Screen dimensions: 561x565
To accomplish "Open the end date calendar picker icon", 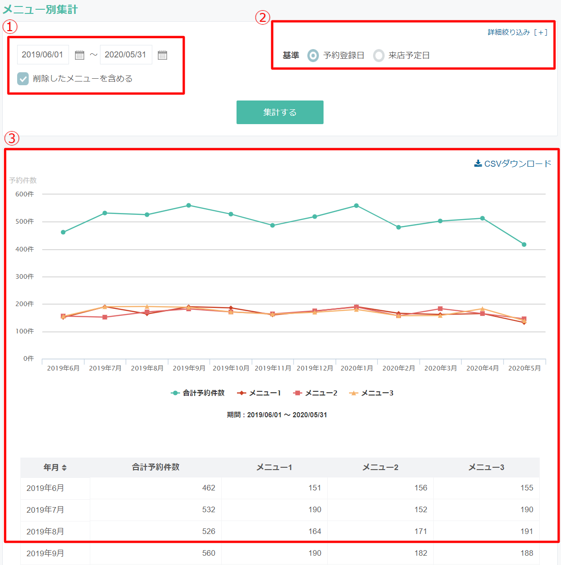I will 162,55.
